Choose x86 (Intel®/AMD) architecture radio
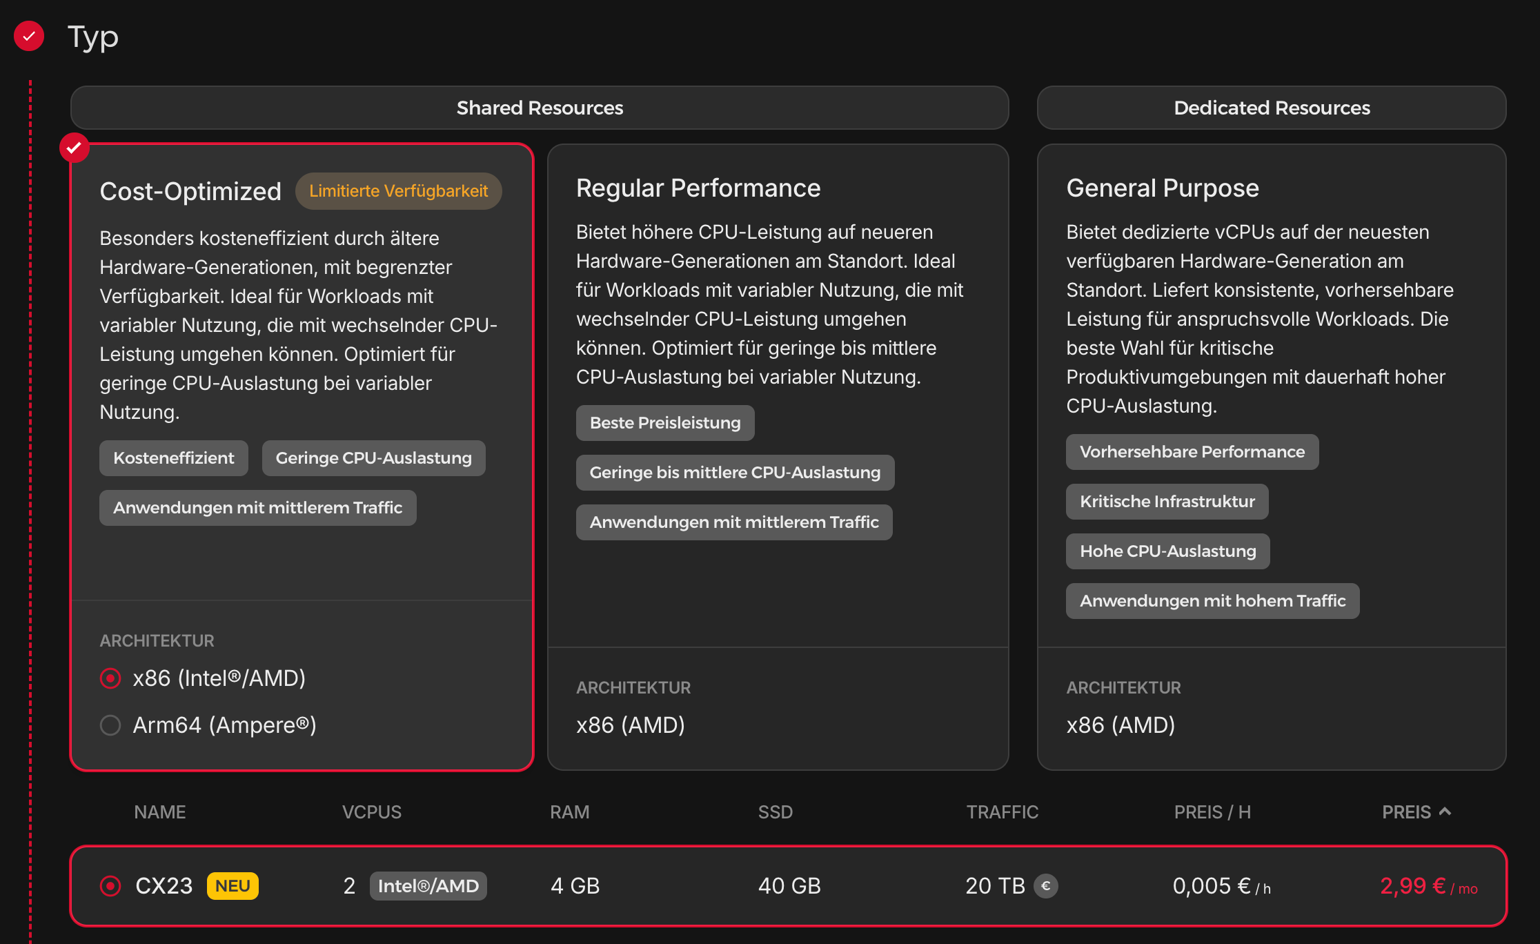The image size is (1540, 944). point(110,678)
